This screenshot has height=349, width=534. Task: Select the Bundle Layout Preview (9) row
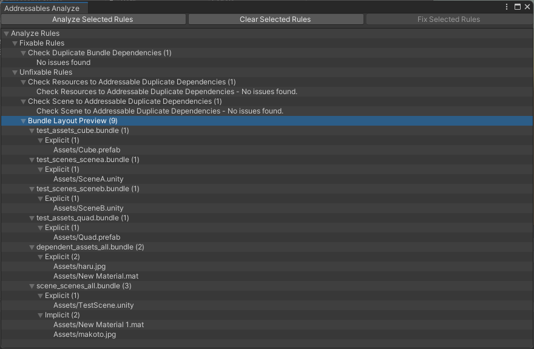point(267,121)
